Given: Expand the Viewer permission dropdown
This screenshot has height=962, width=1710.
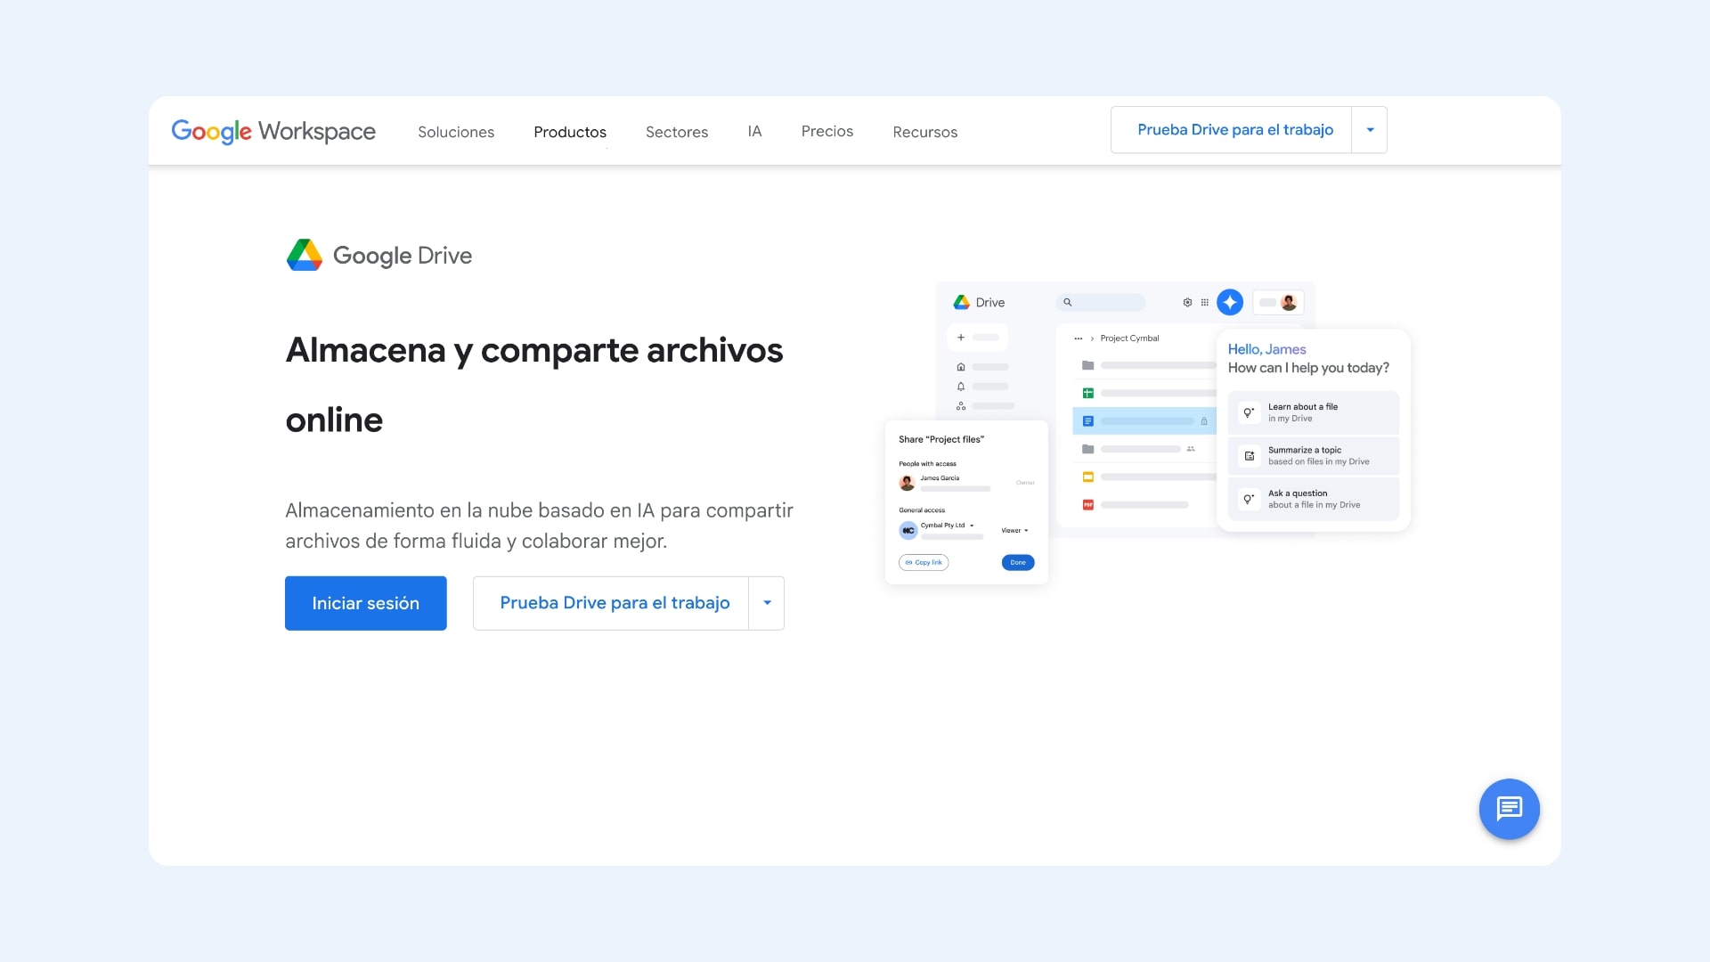Looking at the screenshot, I should pos(1014,530).
